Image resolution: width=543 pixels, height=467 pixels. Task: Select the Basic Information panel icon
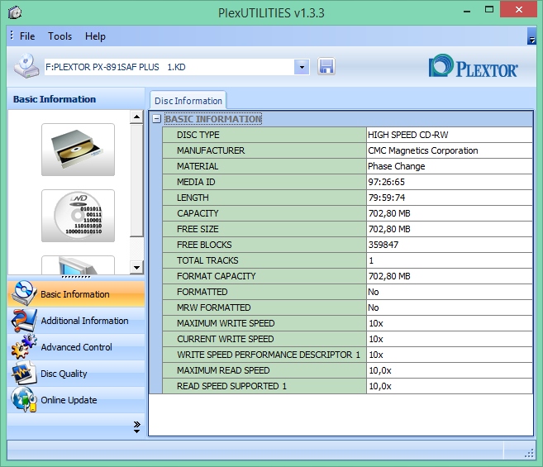(x=23, y=293)
